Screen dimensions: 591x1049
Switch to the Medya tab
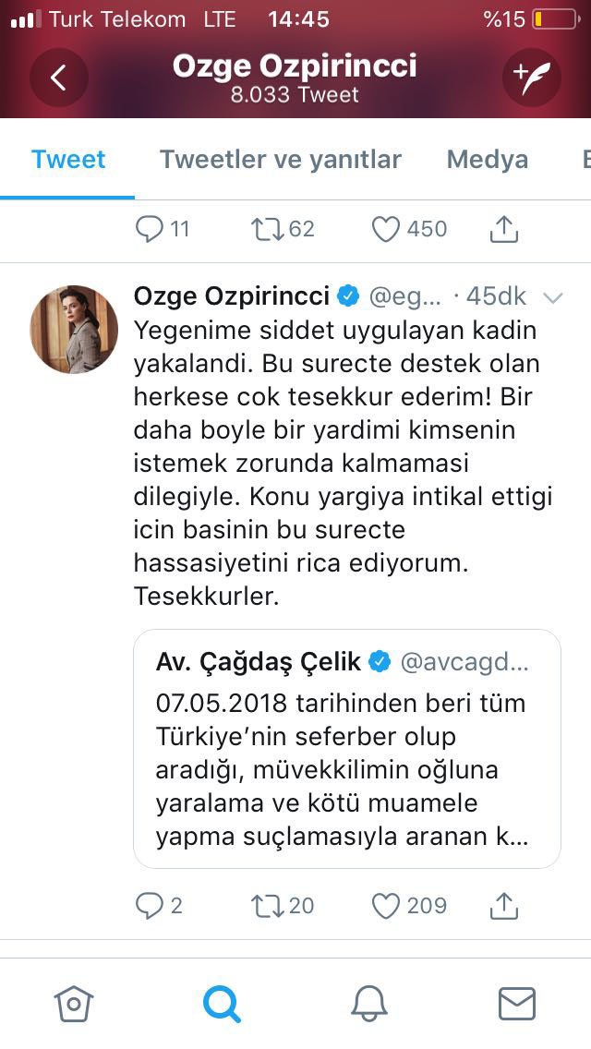(487, 159)
